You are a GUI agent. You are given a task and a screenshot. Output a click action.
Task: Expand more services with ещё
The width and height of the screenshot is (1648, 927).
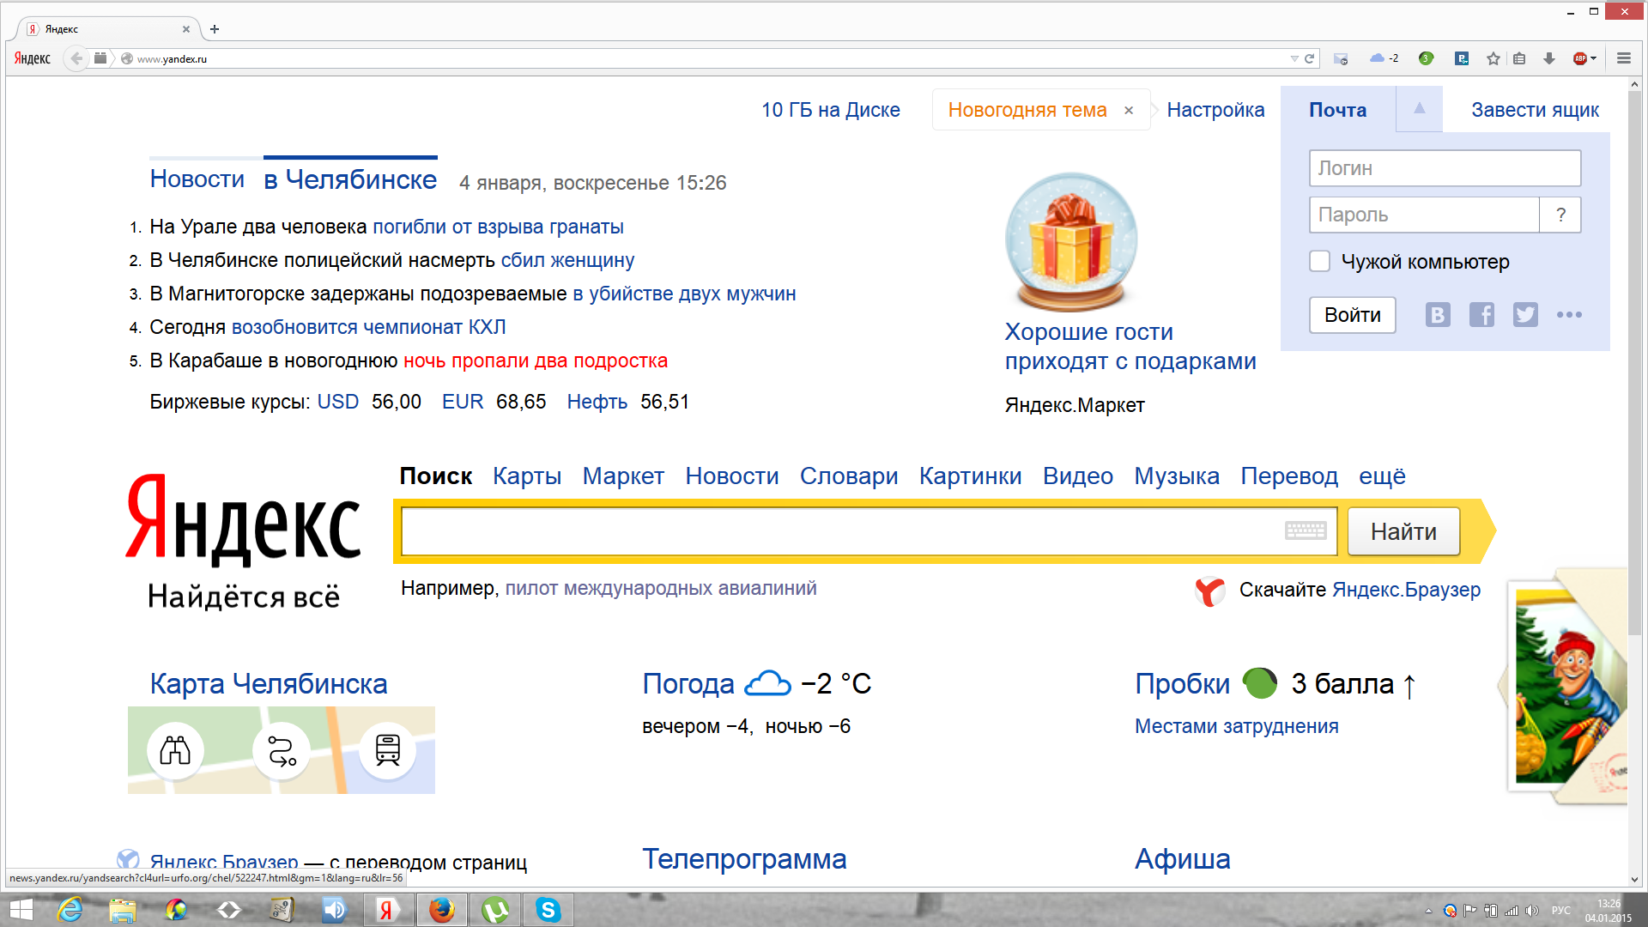pos(1382,476)
